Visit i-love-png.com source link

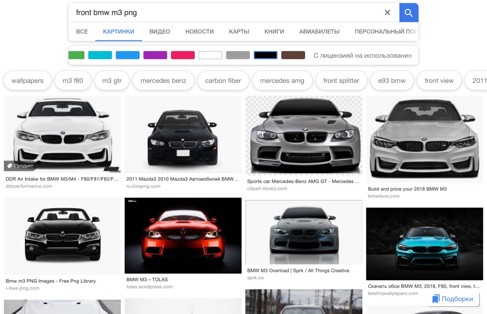coord(22,288)
